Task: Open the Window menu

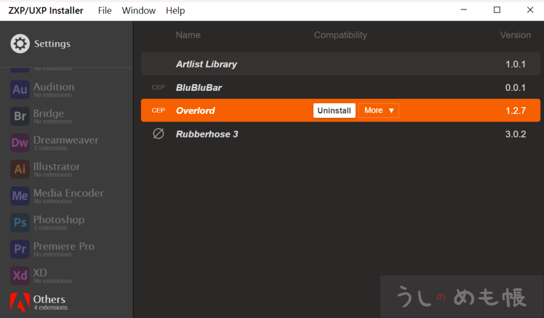Action: click(x=139, y=11)
